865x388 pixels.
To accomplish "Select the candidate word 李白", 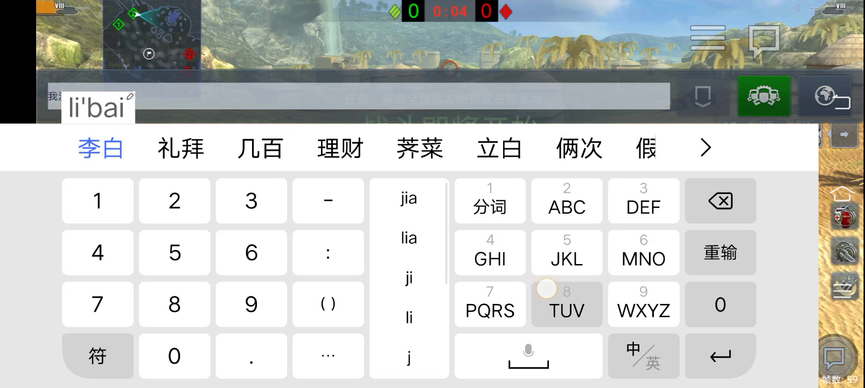I will tap(101, 148).
